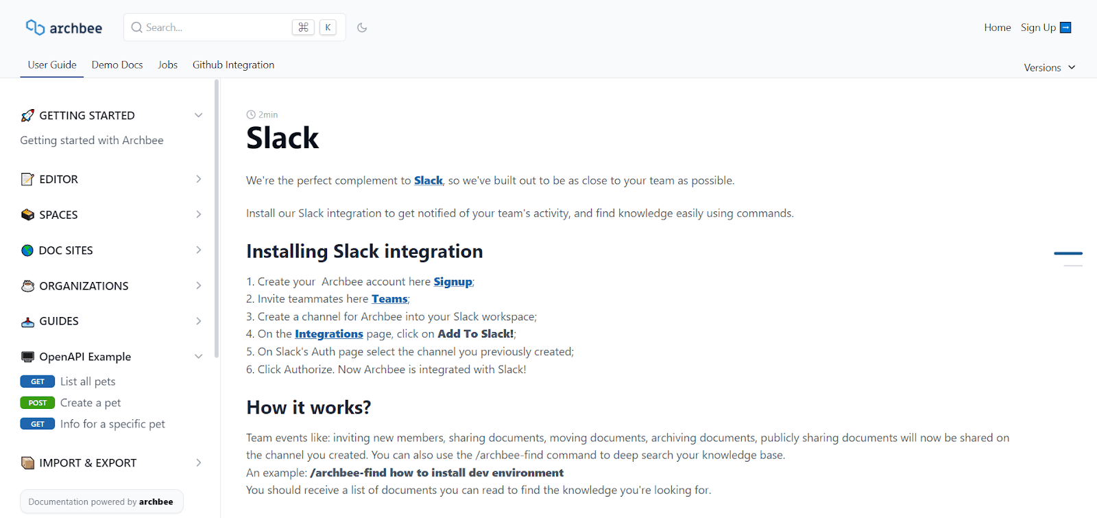
Task: Click the Doc Sites globe icon
Action: [27, 250]
